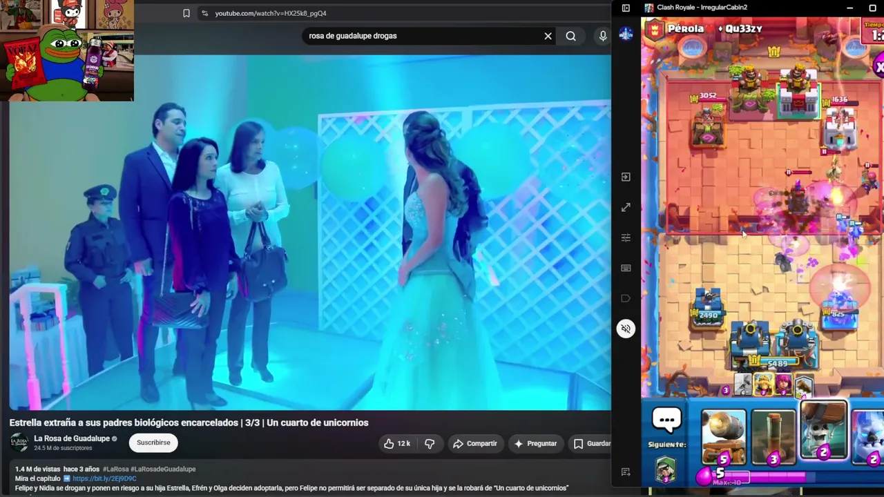Save the video with Guardar

pyautogui.click(x=590, y=443)
